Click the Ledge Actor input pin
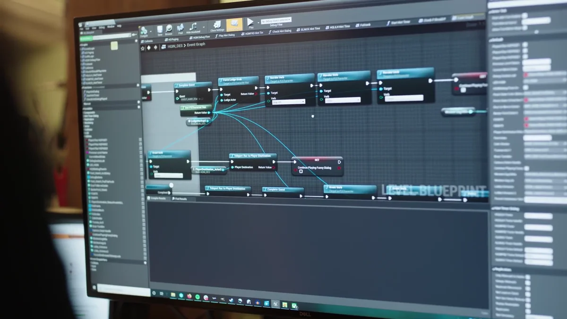The width and height of the screenshot is (567, 319). (222, 100)
